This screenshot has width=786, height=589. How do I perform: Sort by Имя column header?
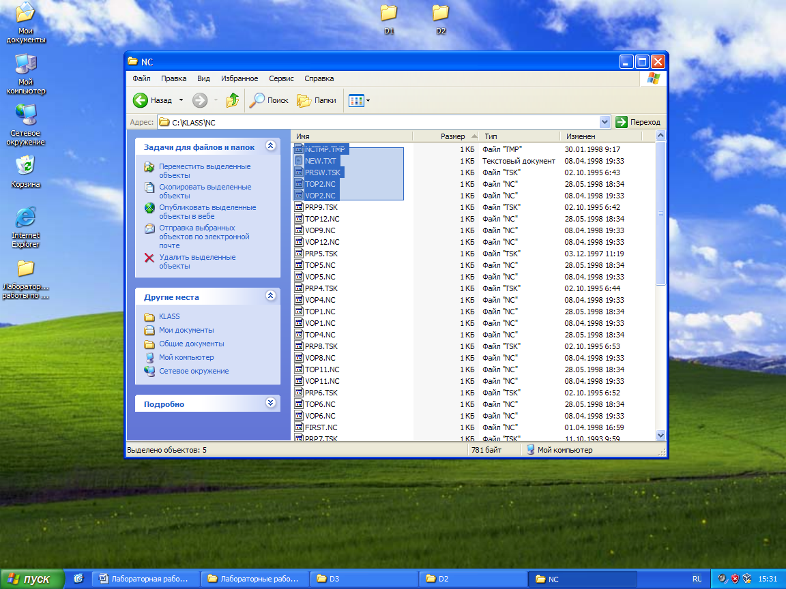[x=351, y=136]
